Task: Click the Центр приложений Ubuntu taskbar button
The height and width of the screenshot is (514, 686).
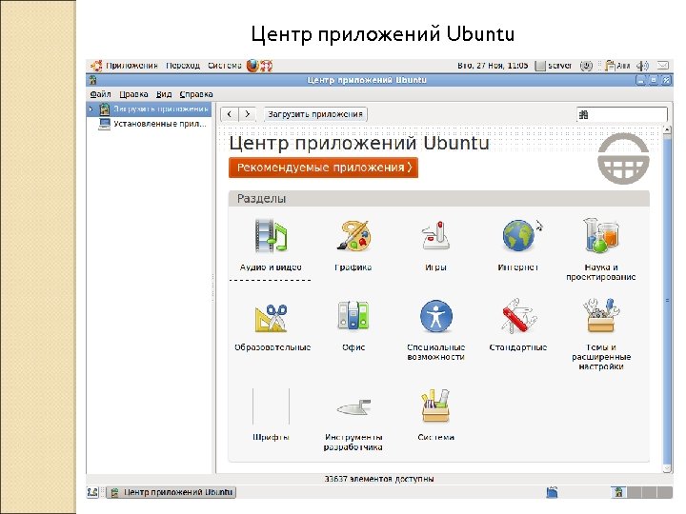Action: tap(171, 493)
